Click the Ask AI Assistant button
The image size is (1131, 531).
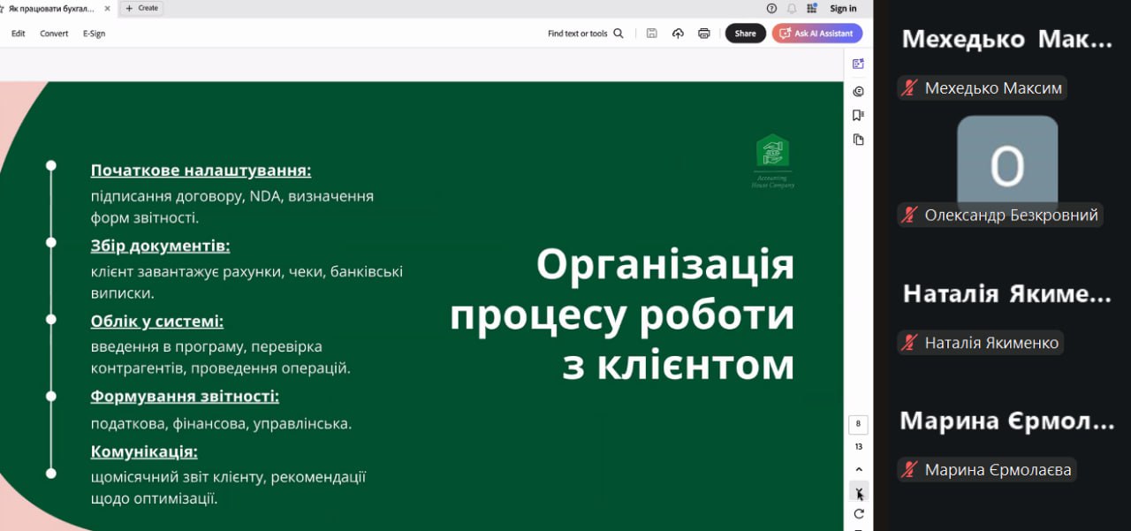coord(816,34)
